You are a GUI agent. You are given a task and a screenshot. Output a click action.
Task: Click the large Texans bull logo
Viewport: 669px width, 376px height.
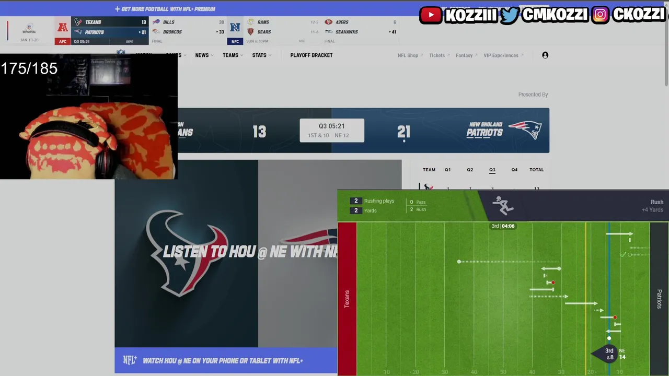point(186,253)
